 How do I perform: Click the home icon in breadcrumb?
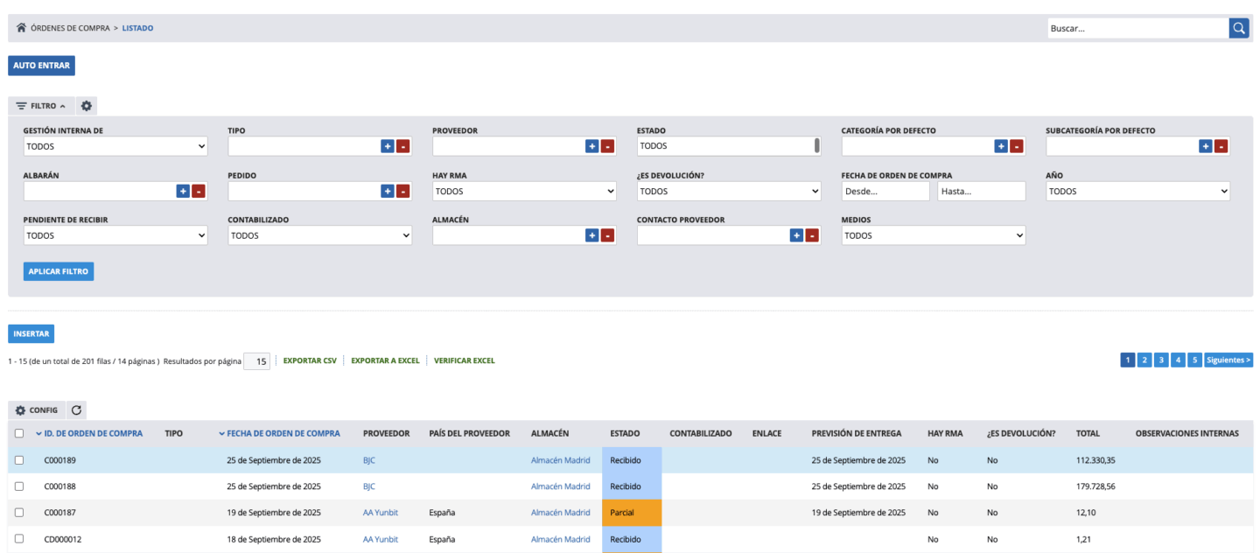pyautogui.click(x=21, y=28)
